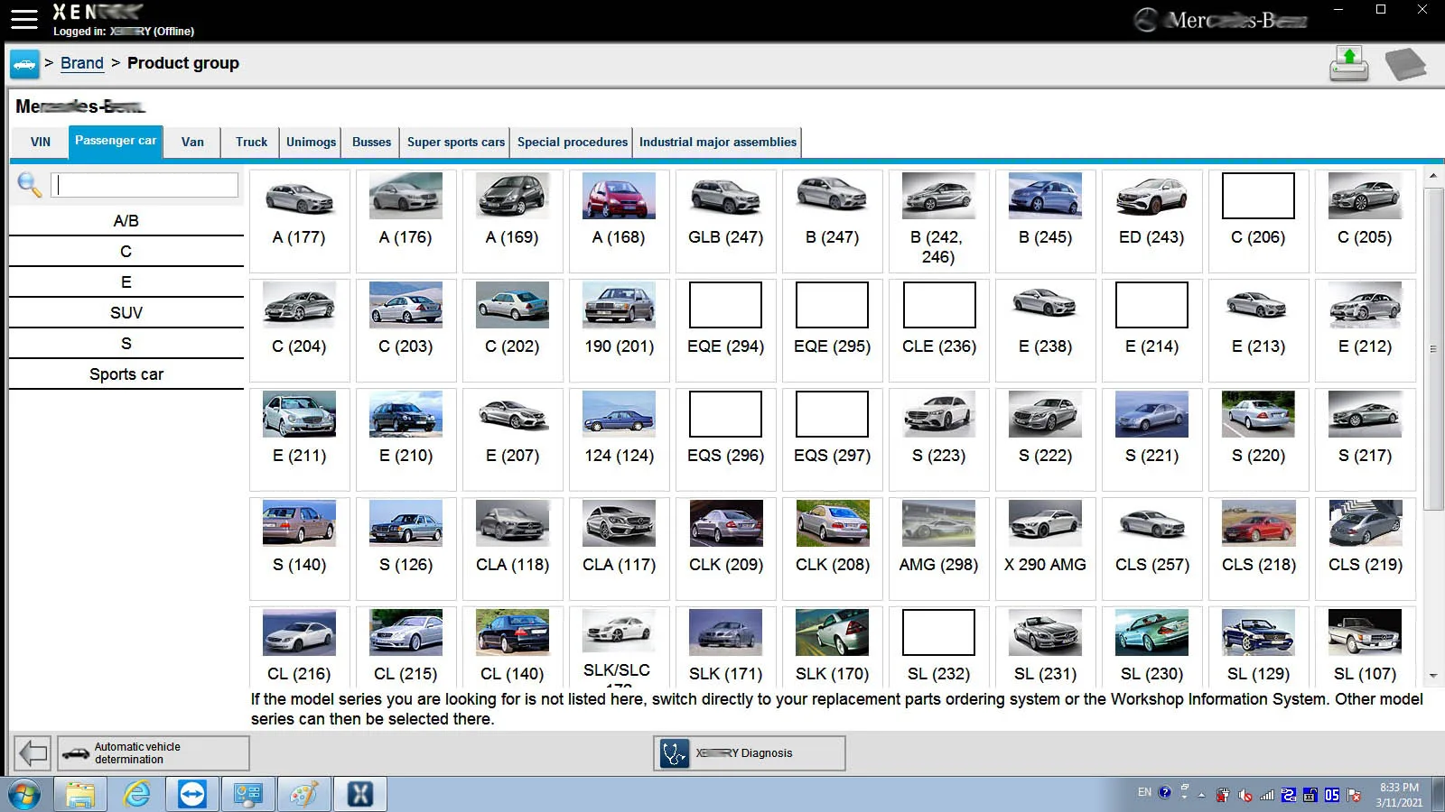Open TeamViewer from the taskbar
Viewport: 1445px width, 812px height.
[192, 794]
